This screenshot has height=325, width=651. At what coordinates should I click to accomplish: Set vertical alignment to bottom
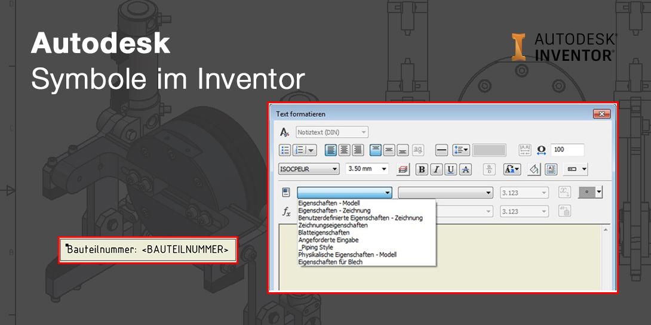(x=403, y=150)
